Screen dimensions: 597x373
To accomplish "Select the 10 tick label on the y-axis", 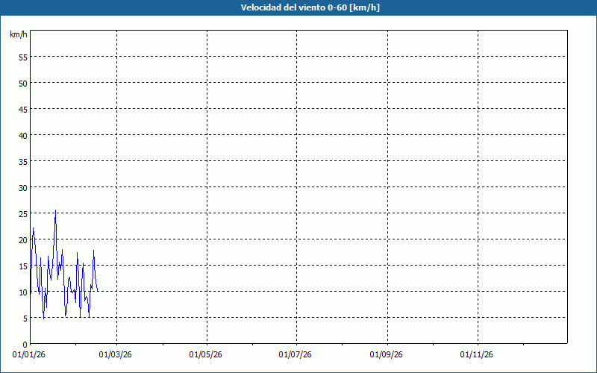I will click(x=22, y=292).
